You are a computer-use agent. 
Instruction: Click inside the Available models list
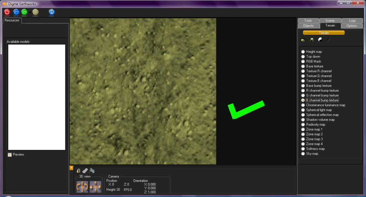[37, 97]
